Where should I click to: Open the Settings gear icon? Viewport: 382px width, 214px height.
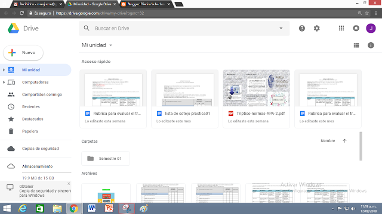pyautogui.click(x=316, y=29)
